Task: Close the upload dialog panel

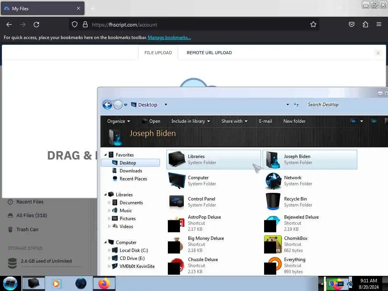Action: [x=378, y=53]
